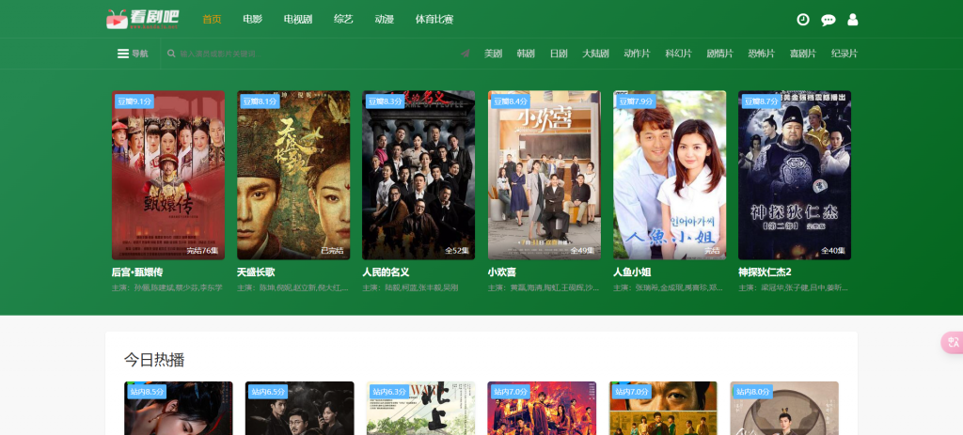Open the 站内8.5分 hot show thumbnail
Image resolution: width=963 pixels, height=435 pixels.
[178, 408]
